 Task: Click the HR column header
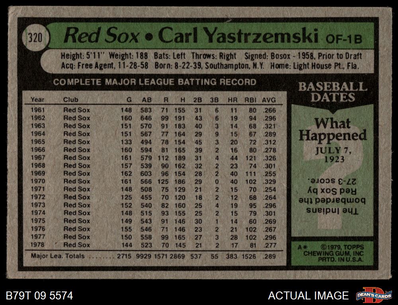pyautogui.click(x=233, y=100)
